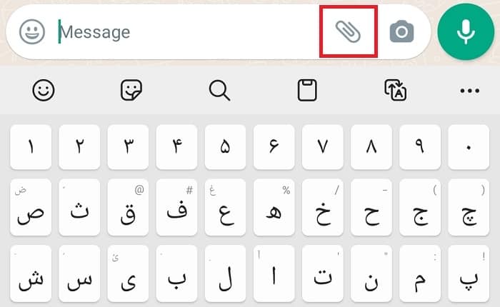Open the keyboard translate tool
The width and height of the screenshot is (500, 307).
point(395,90)
